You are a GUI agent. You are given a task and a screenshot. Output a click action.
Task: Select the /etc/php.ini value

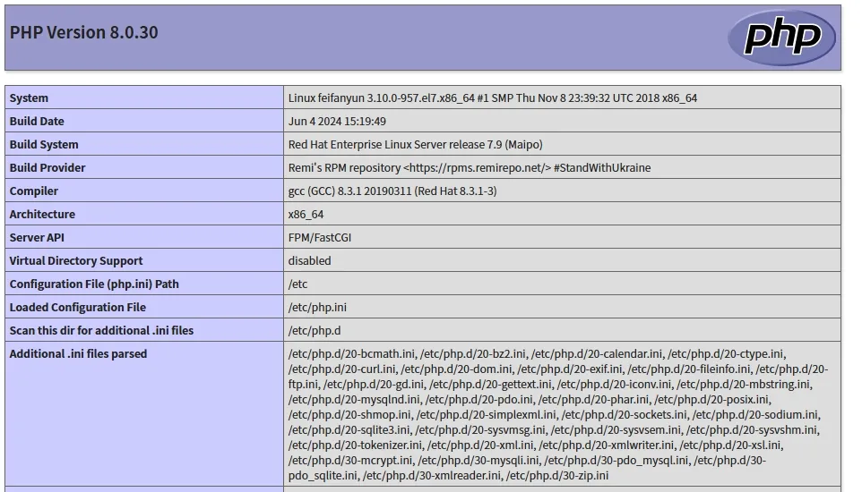(317, 307)
